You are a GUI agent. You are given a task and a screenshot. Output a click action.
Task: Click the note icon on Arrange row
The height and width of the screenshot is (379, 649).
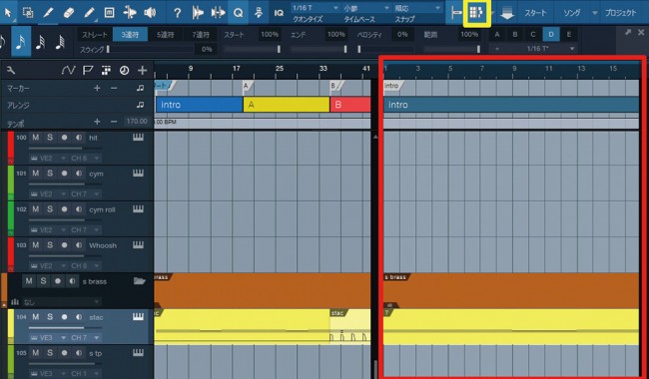coord(141,105)
